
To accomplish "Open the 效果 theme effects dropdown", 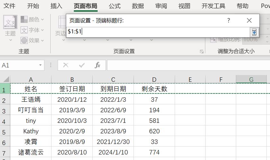I will [32, 41].
